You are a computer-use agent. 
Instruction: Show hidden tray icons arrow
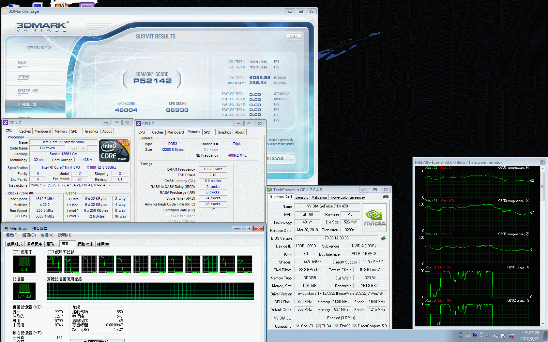coord(488,336)
